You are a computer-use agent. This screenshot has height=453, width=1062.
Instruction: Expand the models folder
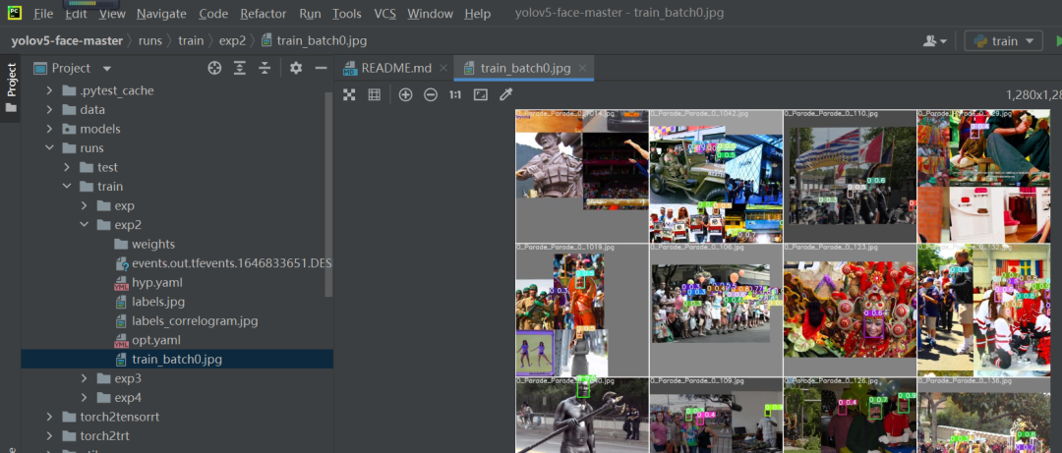point(49,129)
